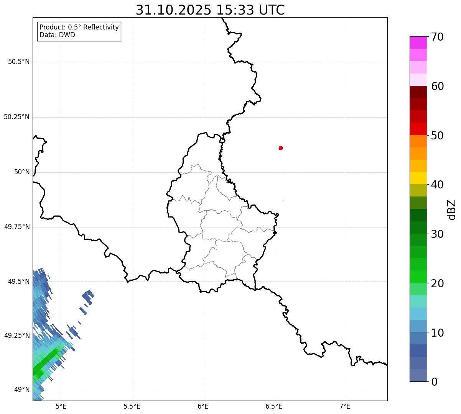Click the isolated blue echo patch near 49.4°N
This screenshot has height=414, width=461.
point(88,297)
